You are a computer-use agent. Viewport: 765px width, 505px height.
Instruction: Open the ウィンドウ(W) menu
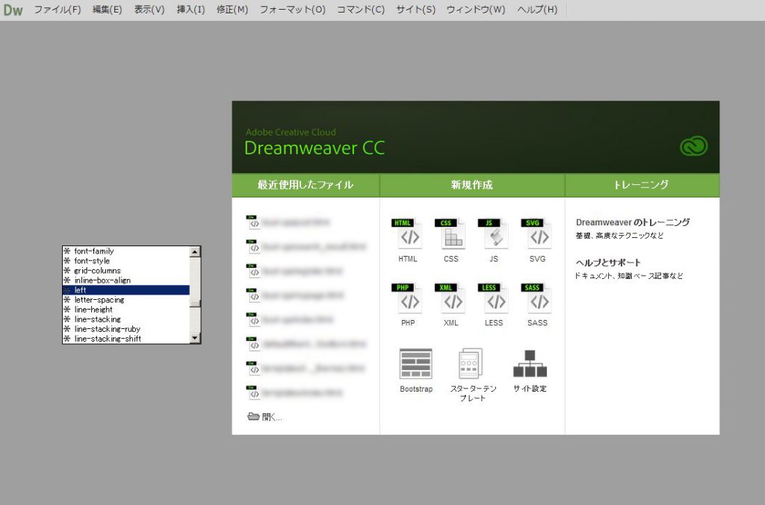(x=476, y=10)
